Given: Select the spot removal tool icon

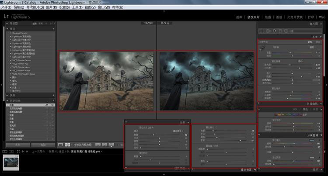Looking at the screenshot, I should [x=268, y=31].
